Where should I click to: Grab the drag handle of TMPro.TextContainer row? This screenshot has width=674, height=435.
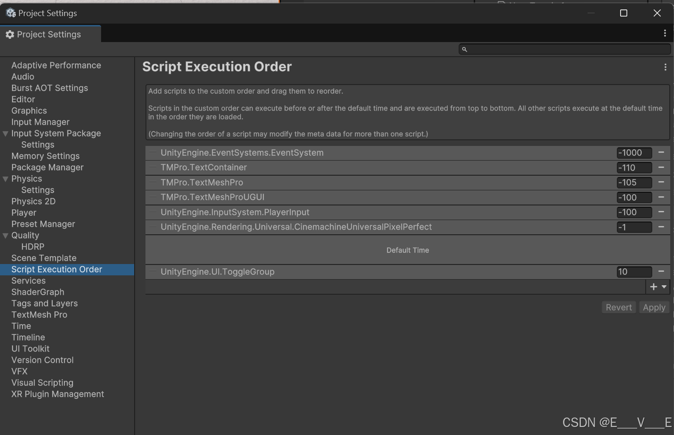click(153, 167)
